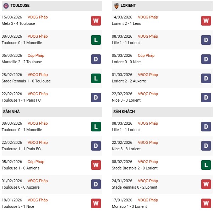
Task: Click W badge for Lorient 2 - 1 Lens
Action: [x=206, y=21]
